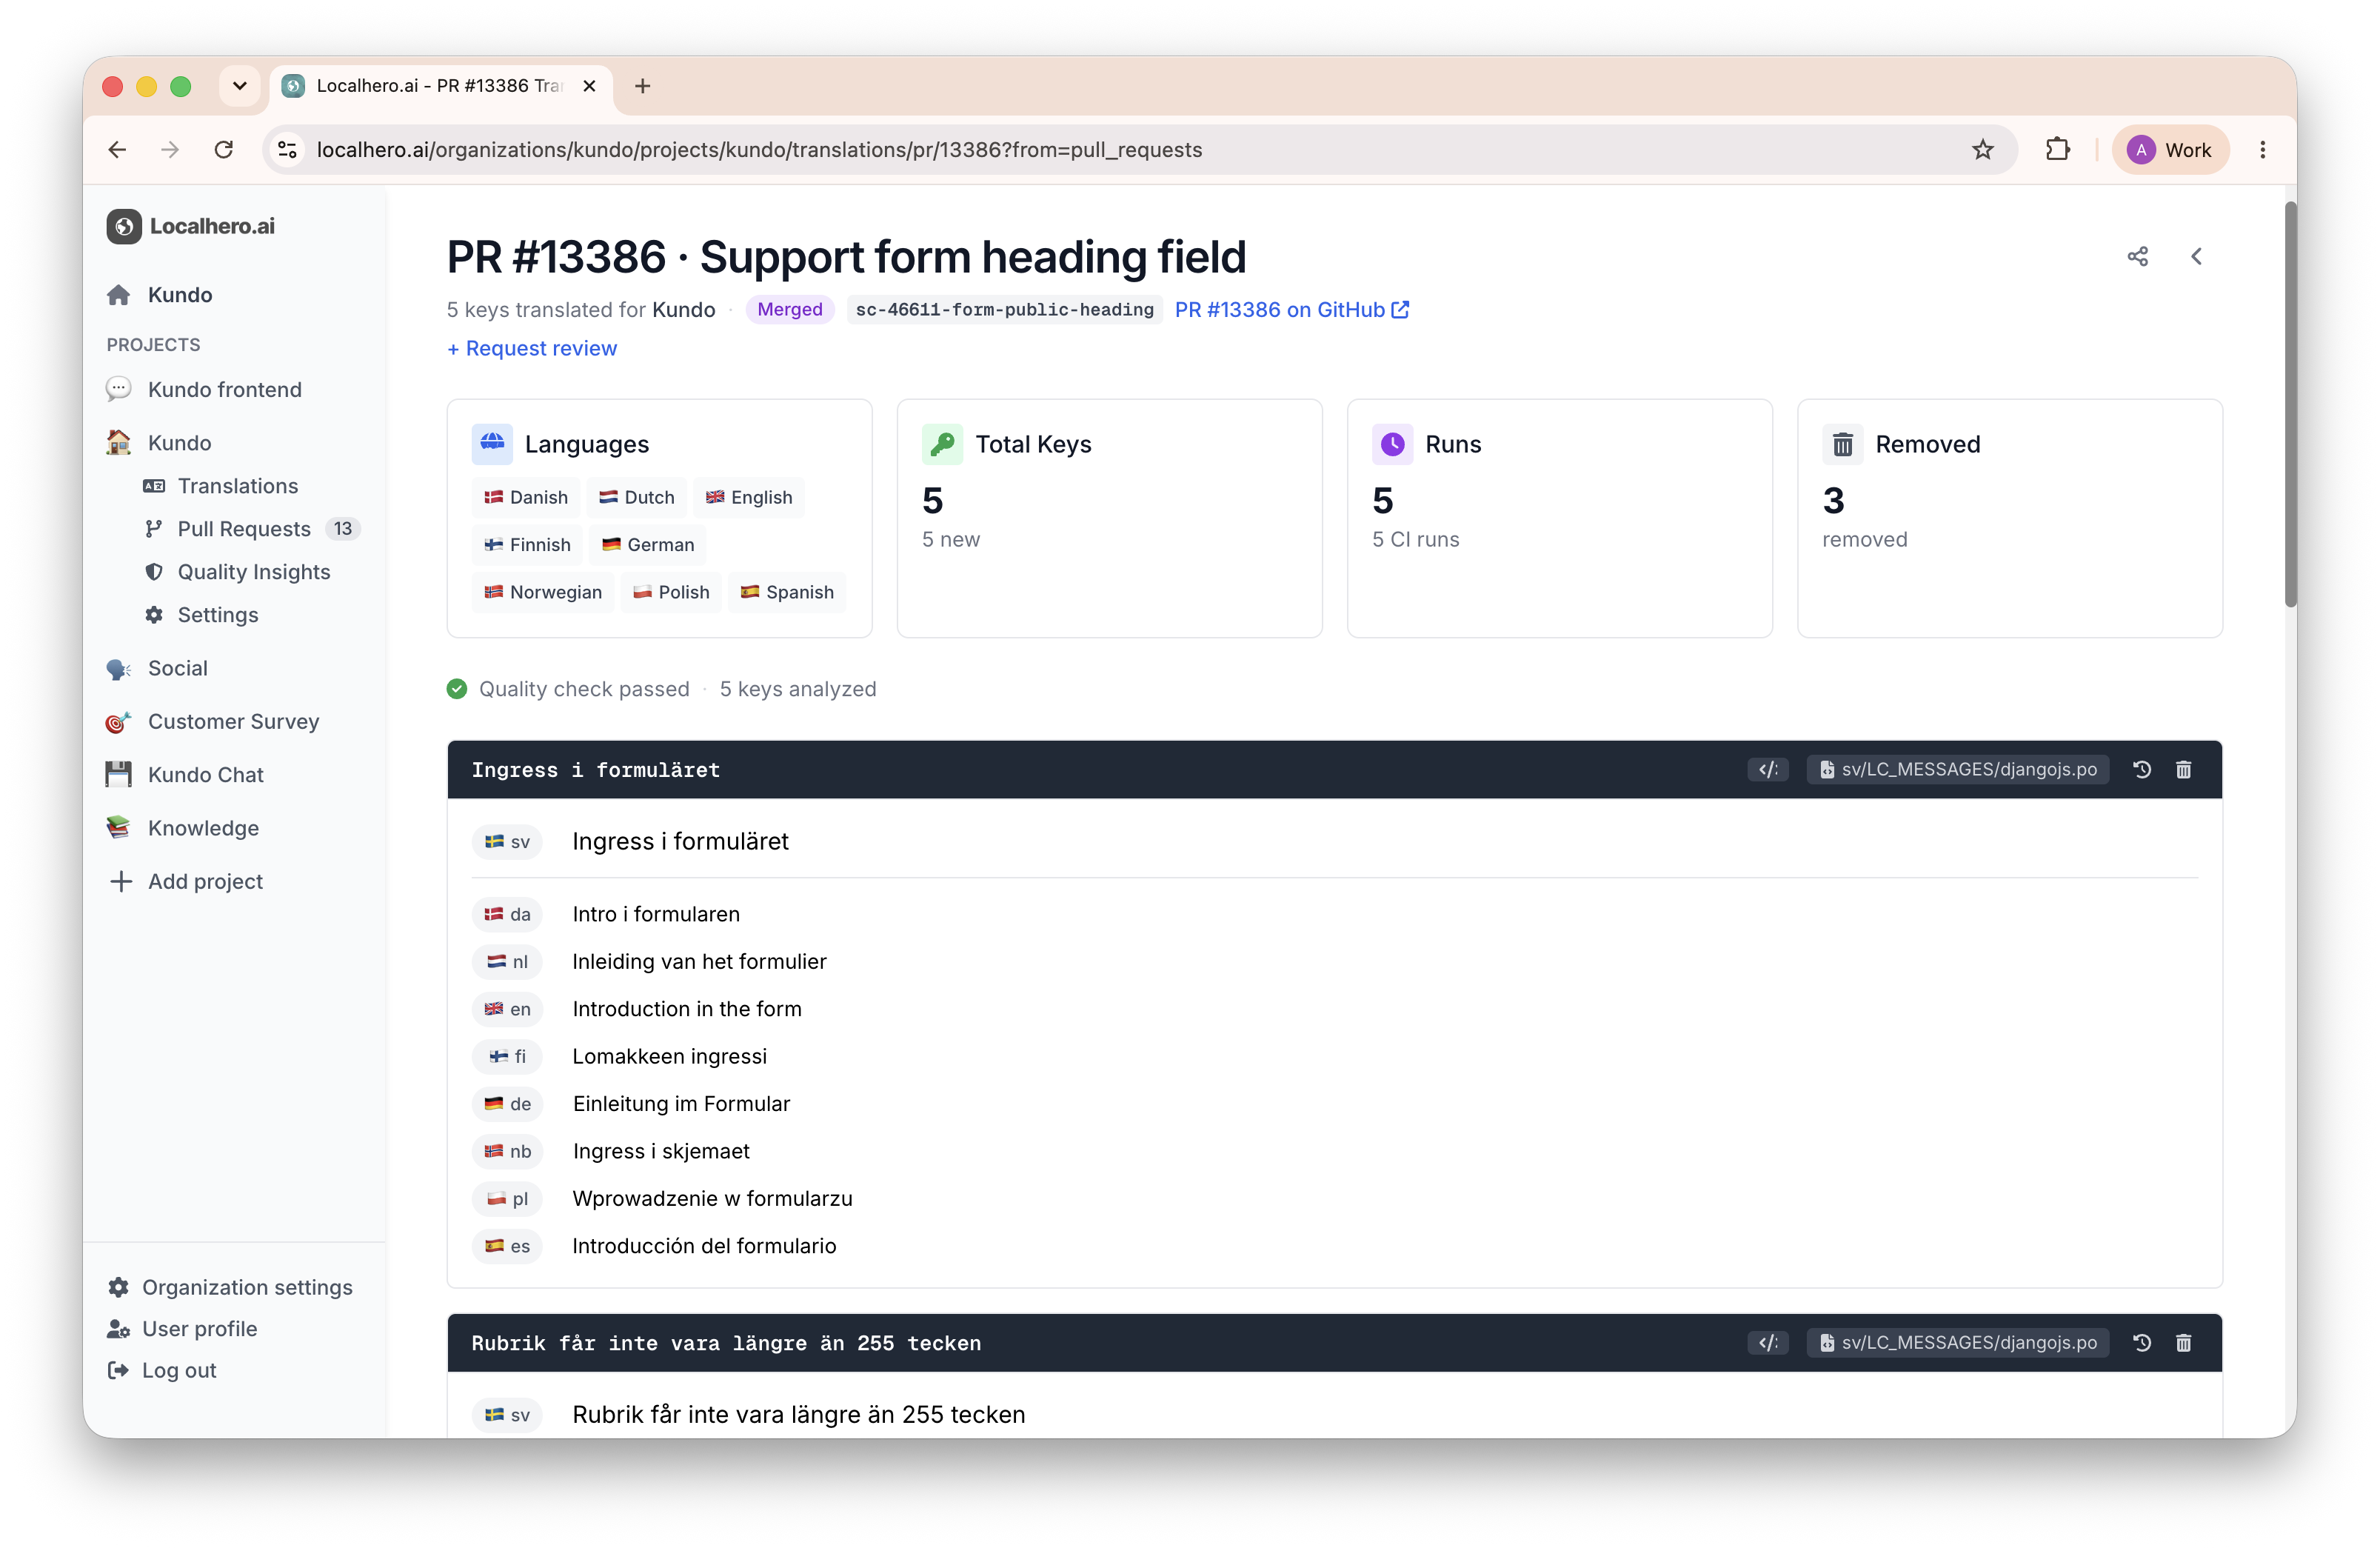Open Translations in the sidebar
The image size is (2380, 1548).
[x=222, y=486]
